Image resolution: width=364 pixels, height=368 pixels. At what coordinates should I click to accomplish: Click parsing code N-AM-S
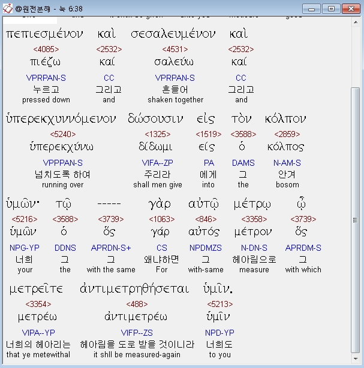click(x=287, y=163)
